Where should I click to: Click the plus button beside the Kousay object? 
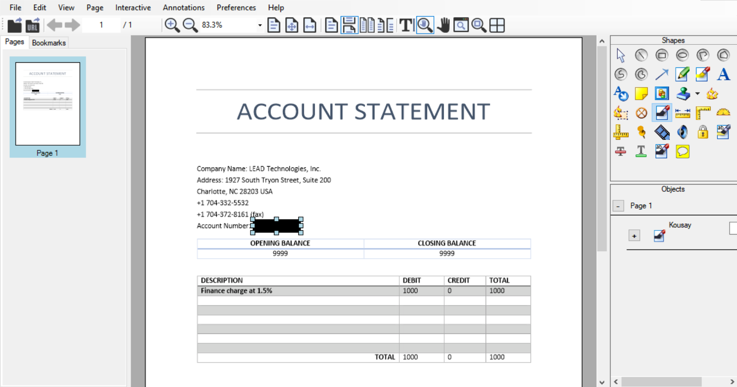pos(634,235)
